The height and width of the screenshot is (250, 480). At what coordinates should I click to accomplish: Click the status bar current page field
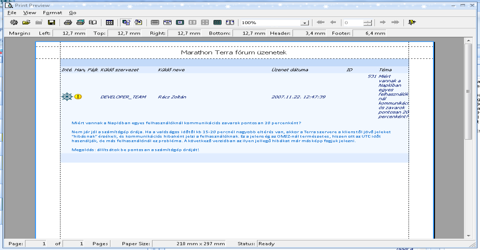click(x=36, y=244)
